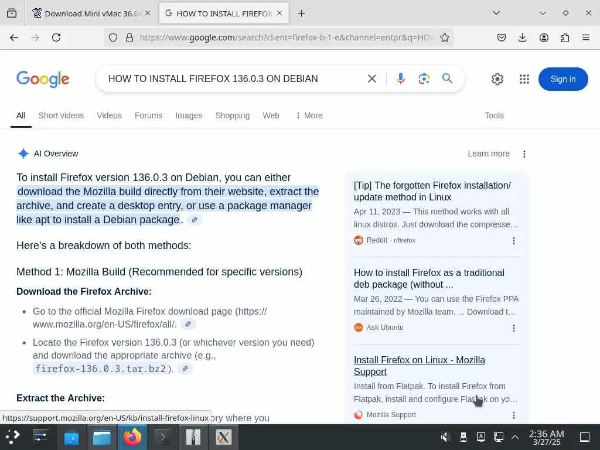The width and height of the screenshot is (600, 450).
Task: Open the Google apps grid
Action: [x=524, y=79]
